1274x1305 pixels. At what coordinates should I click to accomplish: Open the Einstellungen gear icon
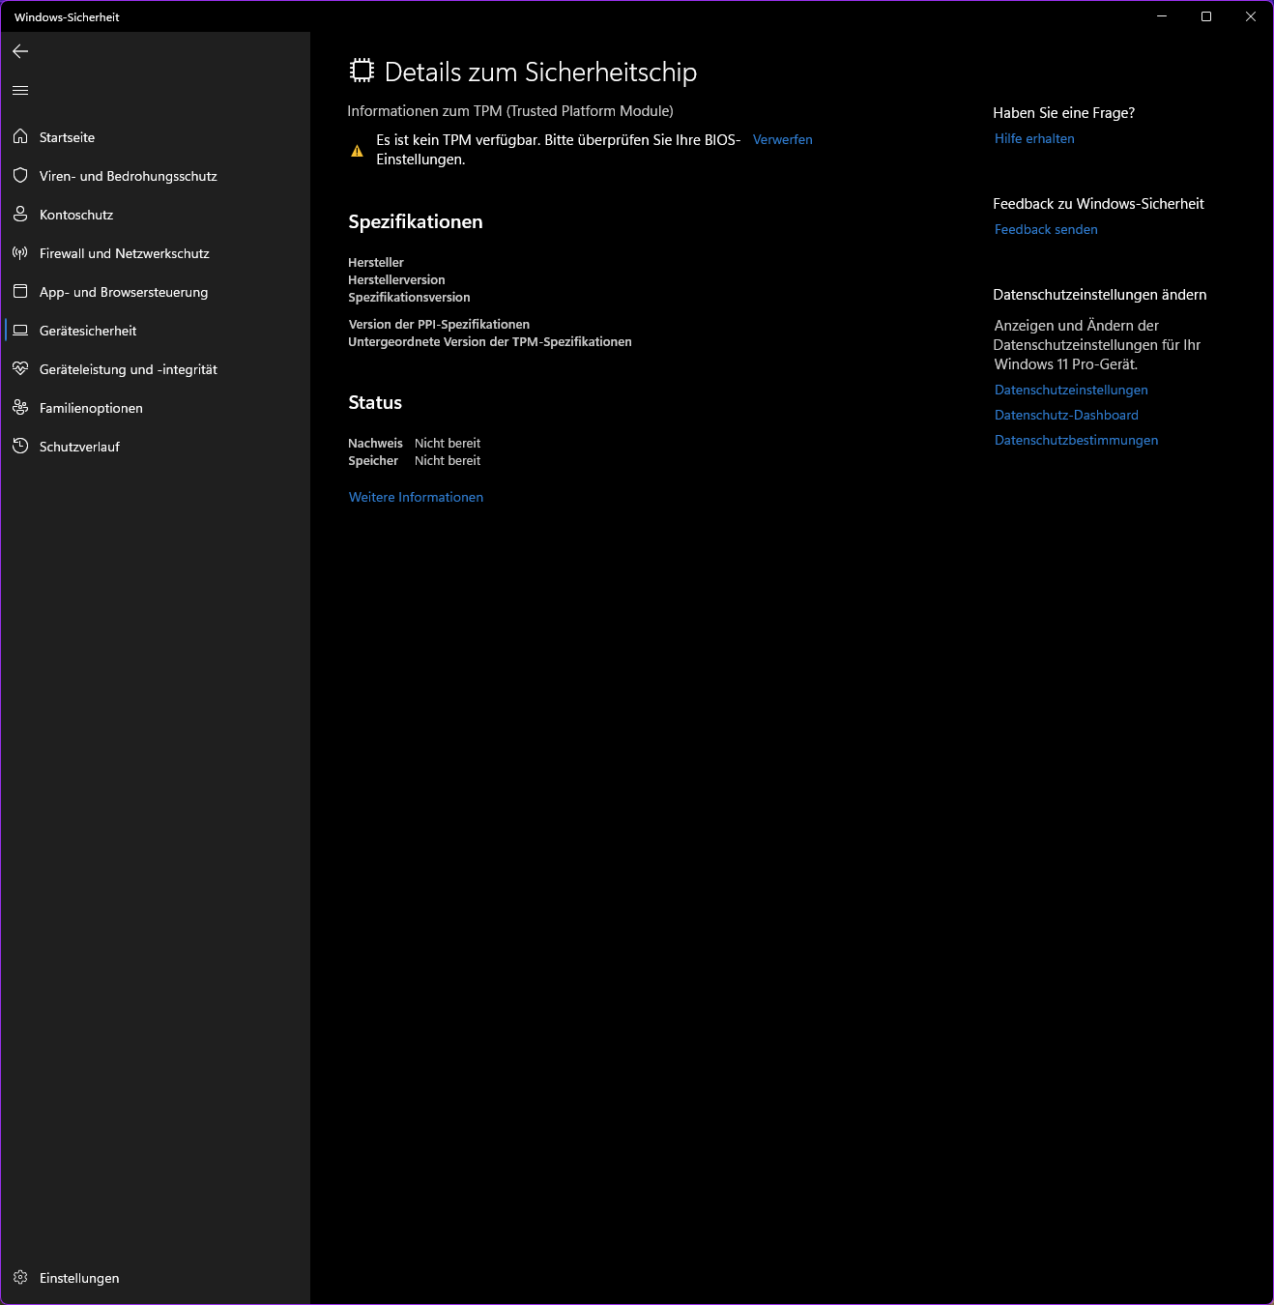pos(20,1277)
